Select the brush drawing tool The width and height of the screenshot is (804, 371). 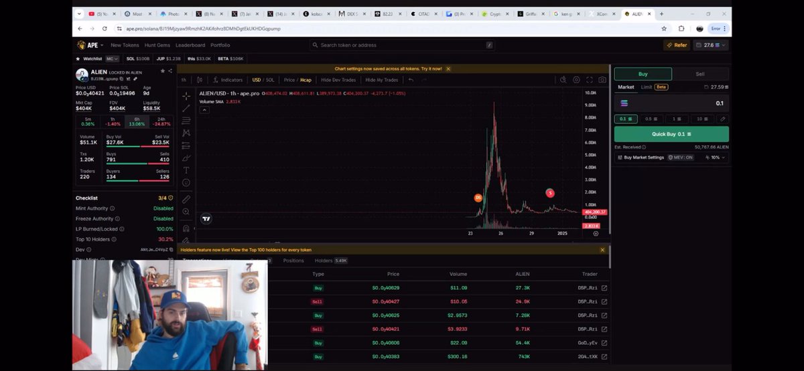pos(186,158)
